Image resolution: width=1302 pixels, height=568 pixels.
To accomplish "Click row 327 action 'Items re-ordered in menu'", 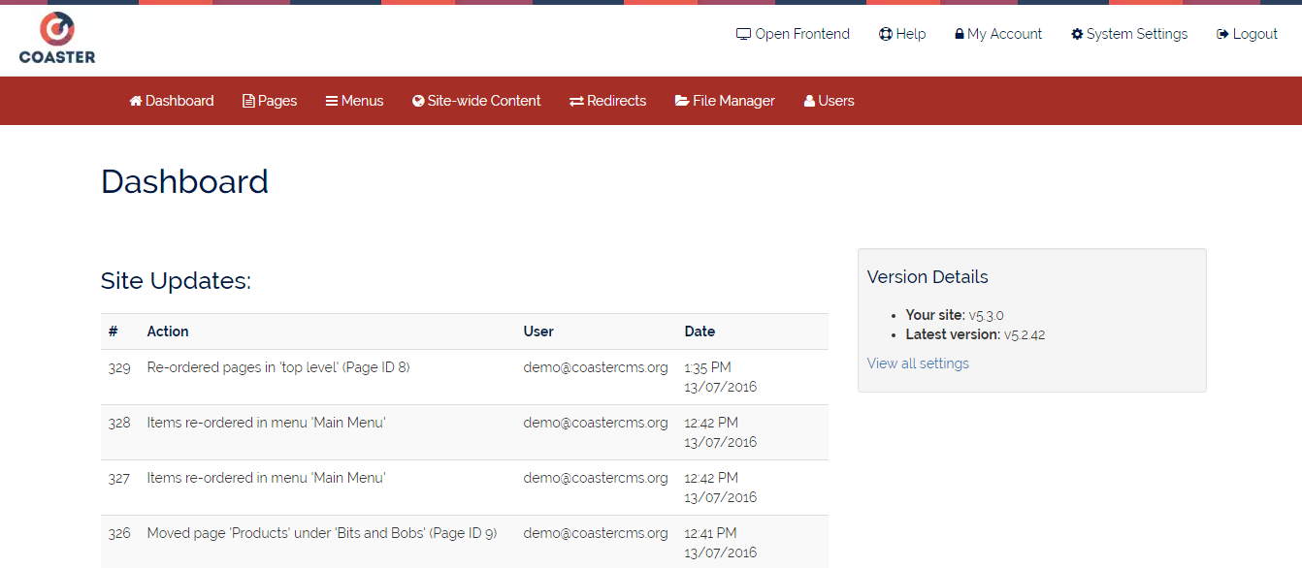I will click(x=266, y=478).
